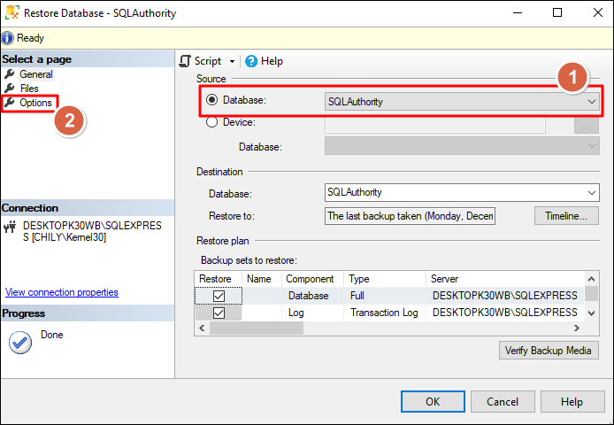This screenshot has height=425, width=614.
Task: Click the blue Help question icon
Action: click(251, 61)
